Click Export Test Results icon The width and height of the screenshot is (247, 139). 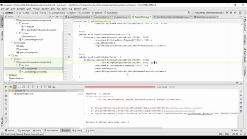click(46, 87)
